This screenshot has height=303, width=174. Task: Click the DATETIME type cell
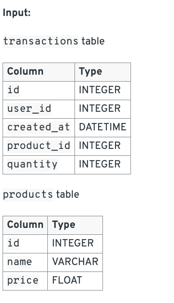pyautogui.click(x=103, y=127)
